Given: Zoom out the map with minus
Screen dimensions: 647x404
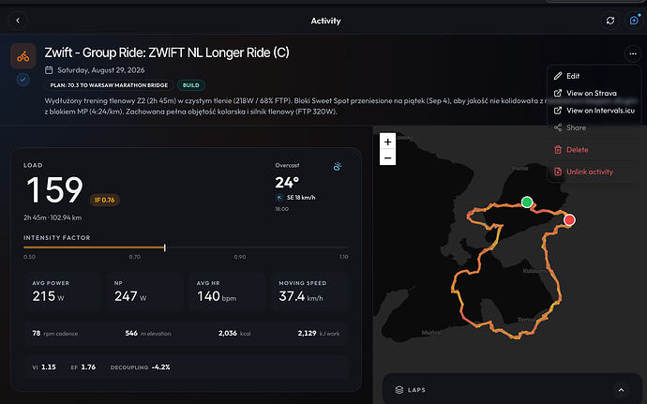Looking at the screenshot, I should 387,157.
